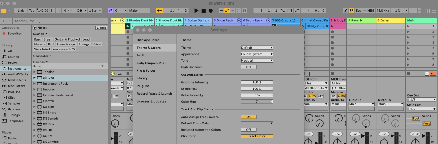Click the Stop All Clips icon in Main track

(408, 74)
